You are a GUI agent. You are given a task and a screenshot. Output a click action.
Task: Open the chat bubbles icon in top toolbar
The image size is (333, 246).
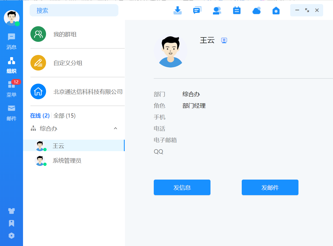[197, 10]
